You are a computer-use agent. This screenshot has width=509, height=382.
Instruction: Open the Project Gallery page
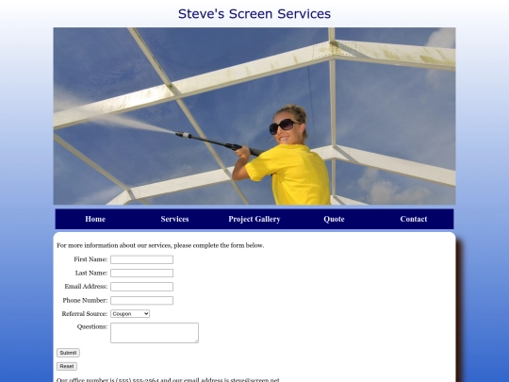(x=254, y=219)
